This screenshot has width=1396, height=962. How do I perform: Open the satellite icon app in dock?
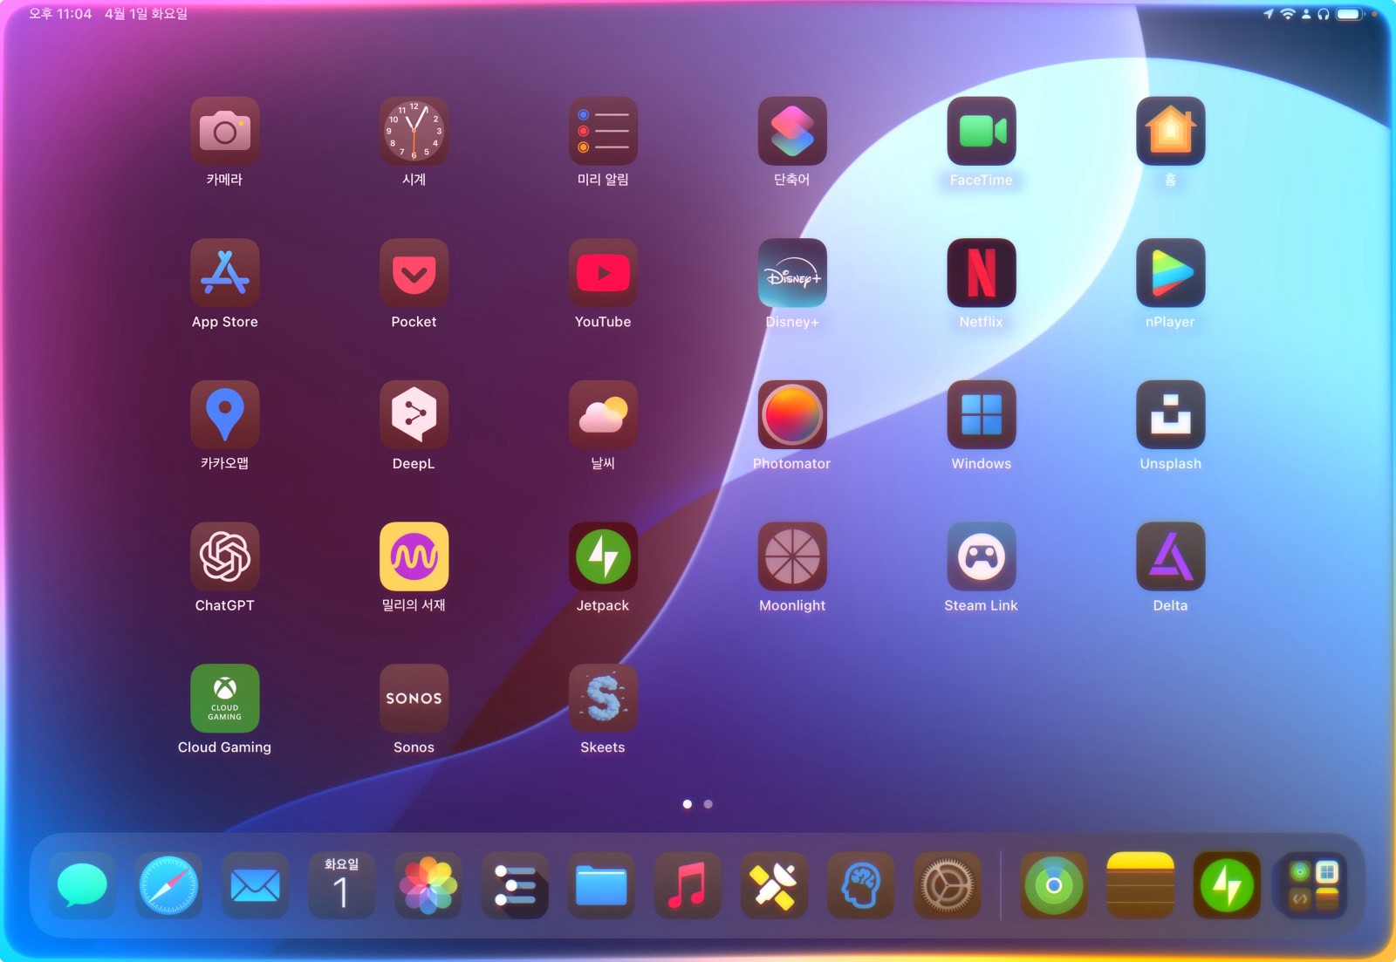click(774, 885)
